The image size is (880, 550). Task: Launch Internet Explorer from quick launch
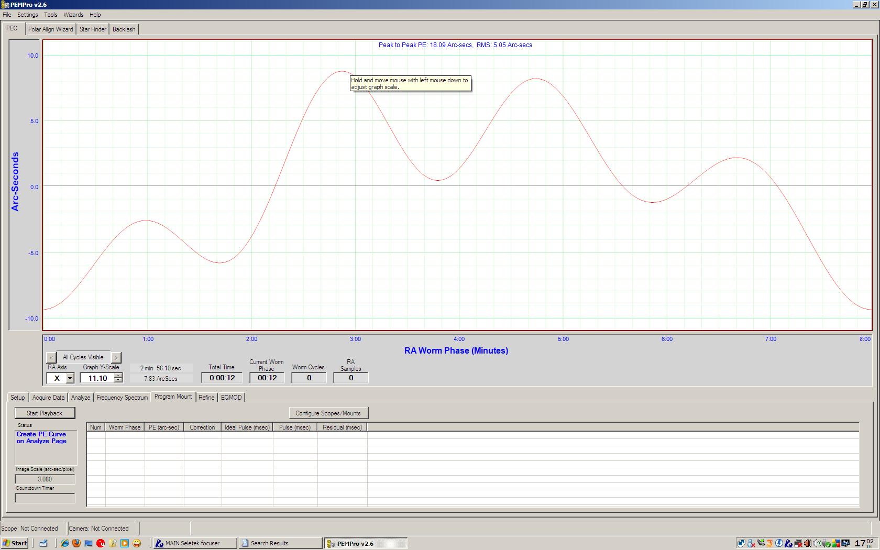click(x=64, y=543)
